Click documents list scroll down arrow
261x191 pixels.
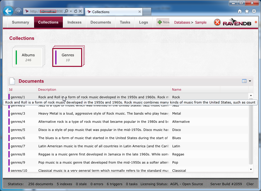tap(251, 169)
